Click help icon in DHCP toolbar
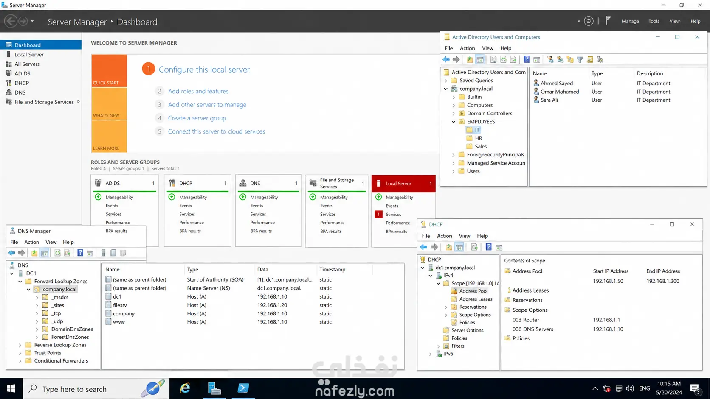710x399 pixels. (489, 247)
